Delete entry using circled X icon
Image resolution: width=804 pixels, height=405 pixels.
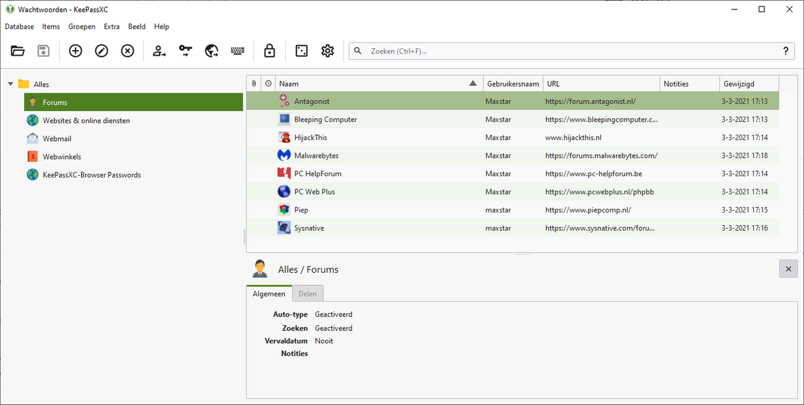pyautogui.click(x=128, y=51)
